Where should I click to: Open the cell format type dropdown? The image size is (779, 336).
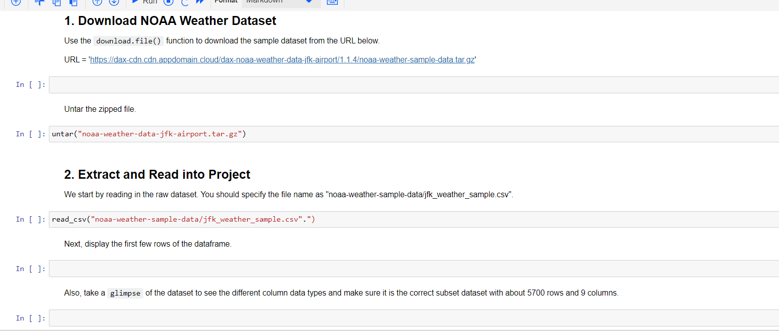tap(281, 2)
